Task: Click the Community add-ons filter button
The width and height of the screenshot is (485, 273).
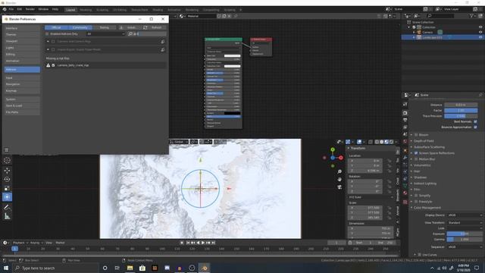Action: click(x=80, y=27)
